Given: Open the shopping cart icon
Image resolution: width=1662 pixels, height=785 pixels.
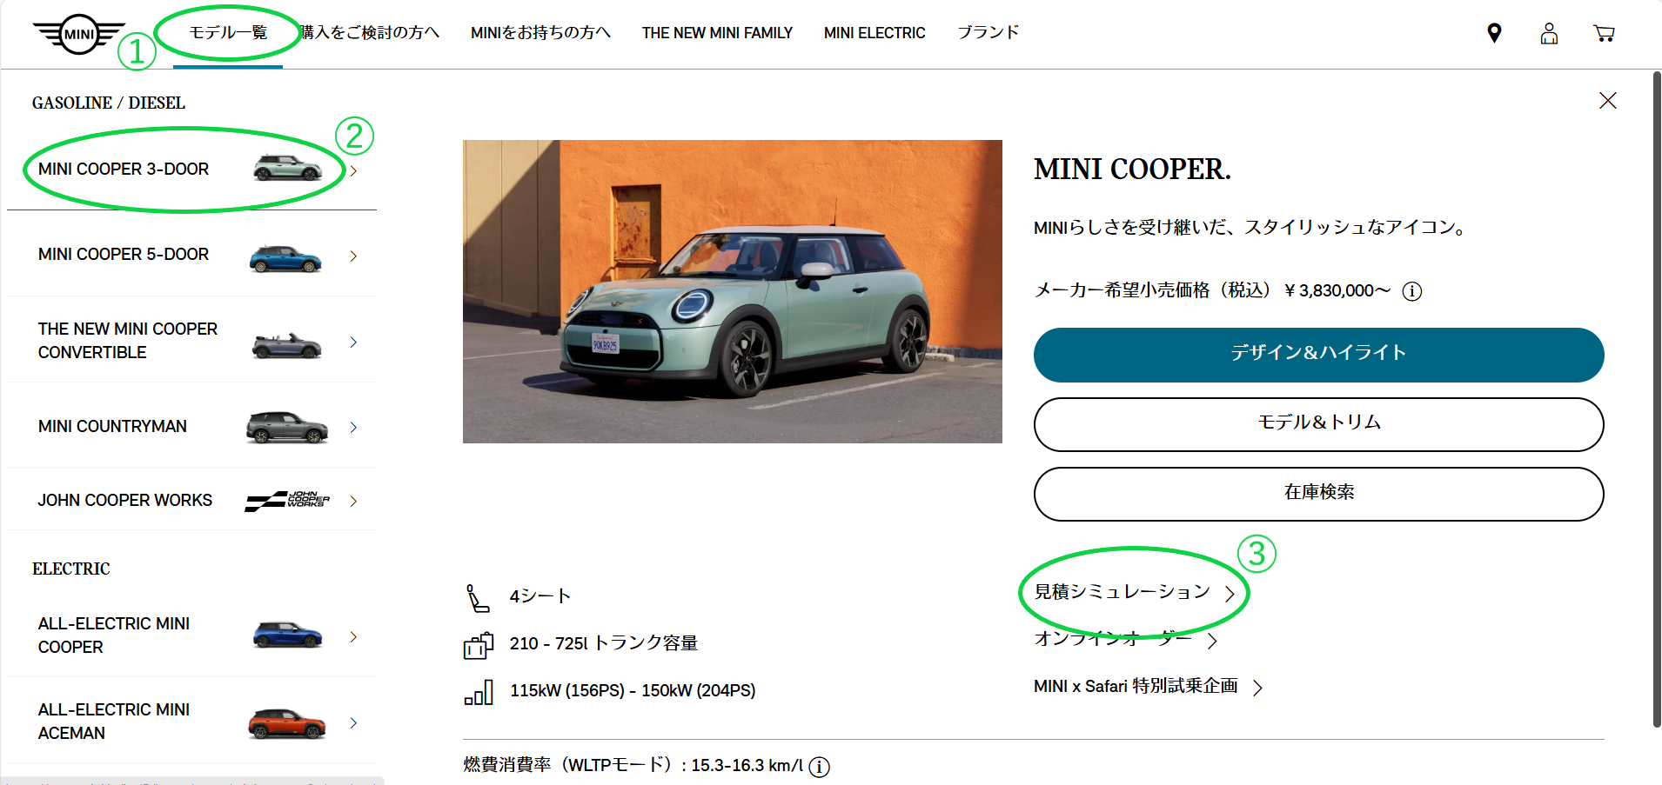Looking at the screenshot, I should click(1604, 33).
